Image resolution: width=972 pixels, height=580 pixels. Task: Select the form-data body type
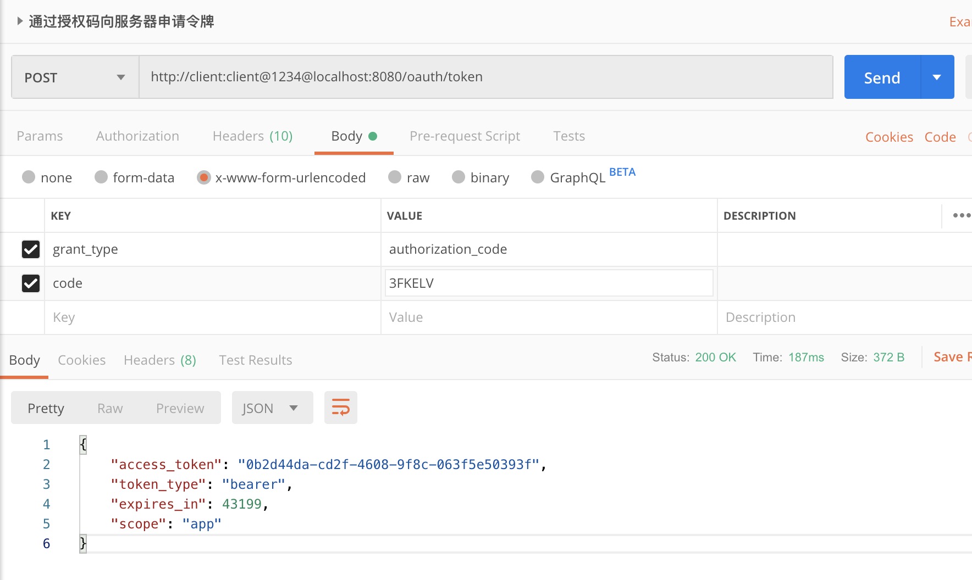point(135,177)
